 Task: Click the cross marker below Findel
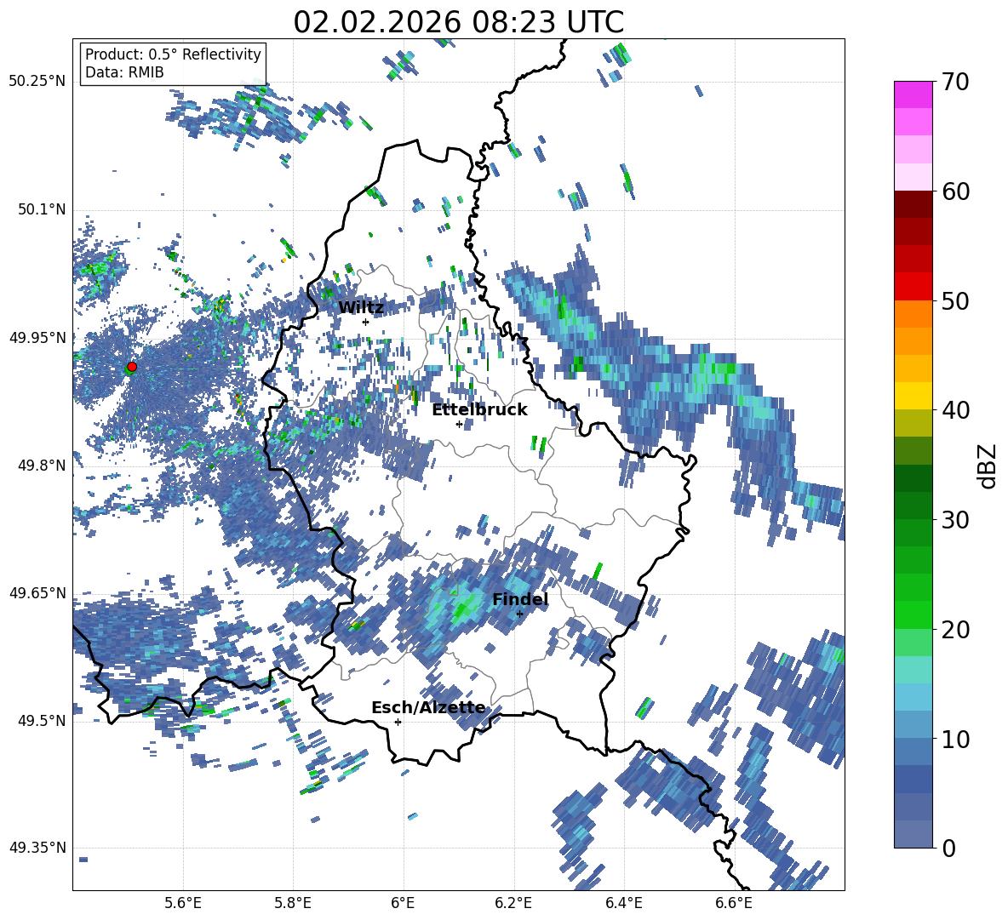pyautogui.click(x=519, y=614)
